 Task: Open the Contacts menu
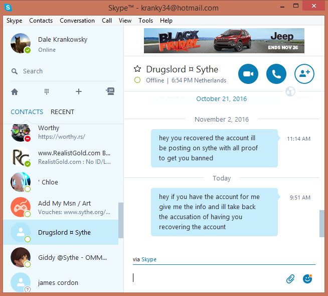coord(41,21)
